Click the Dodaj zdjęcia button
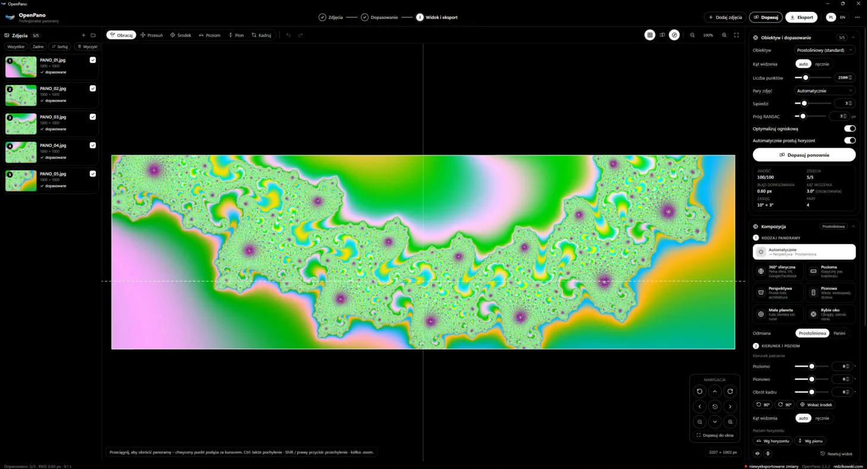 [725, 17]
